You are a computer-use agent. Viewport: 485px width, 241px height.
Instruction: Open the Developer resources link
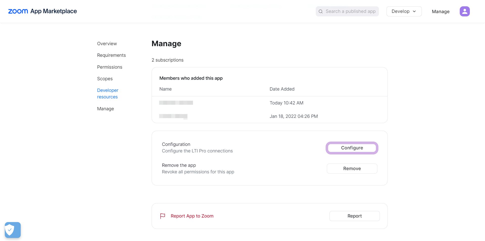click(108, 94)
